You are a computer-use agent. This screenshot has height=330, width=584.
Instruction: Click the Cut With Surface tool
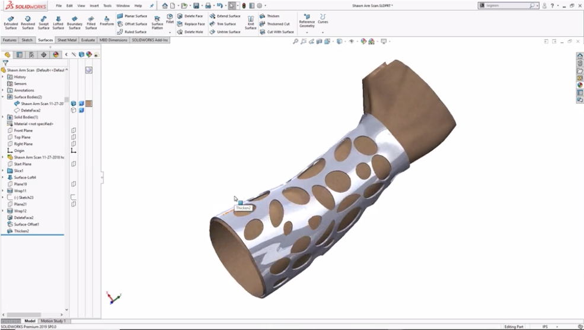click(277, 32)
